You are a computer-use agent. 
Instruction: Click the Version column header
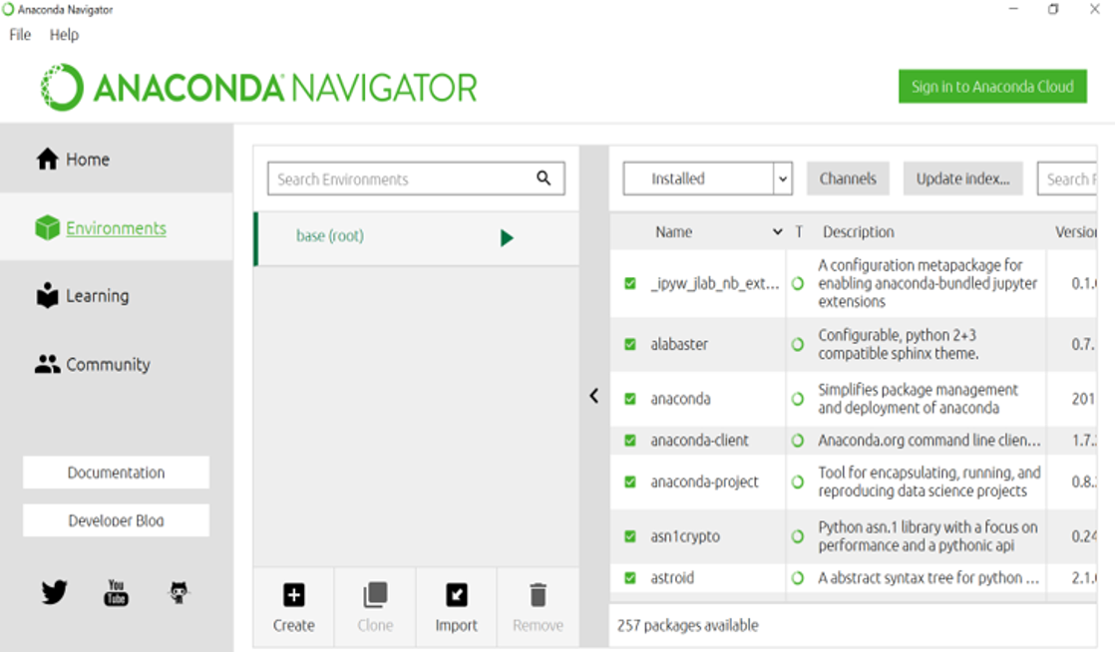coord(1075,232)
